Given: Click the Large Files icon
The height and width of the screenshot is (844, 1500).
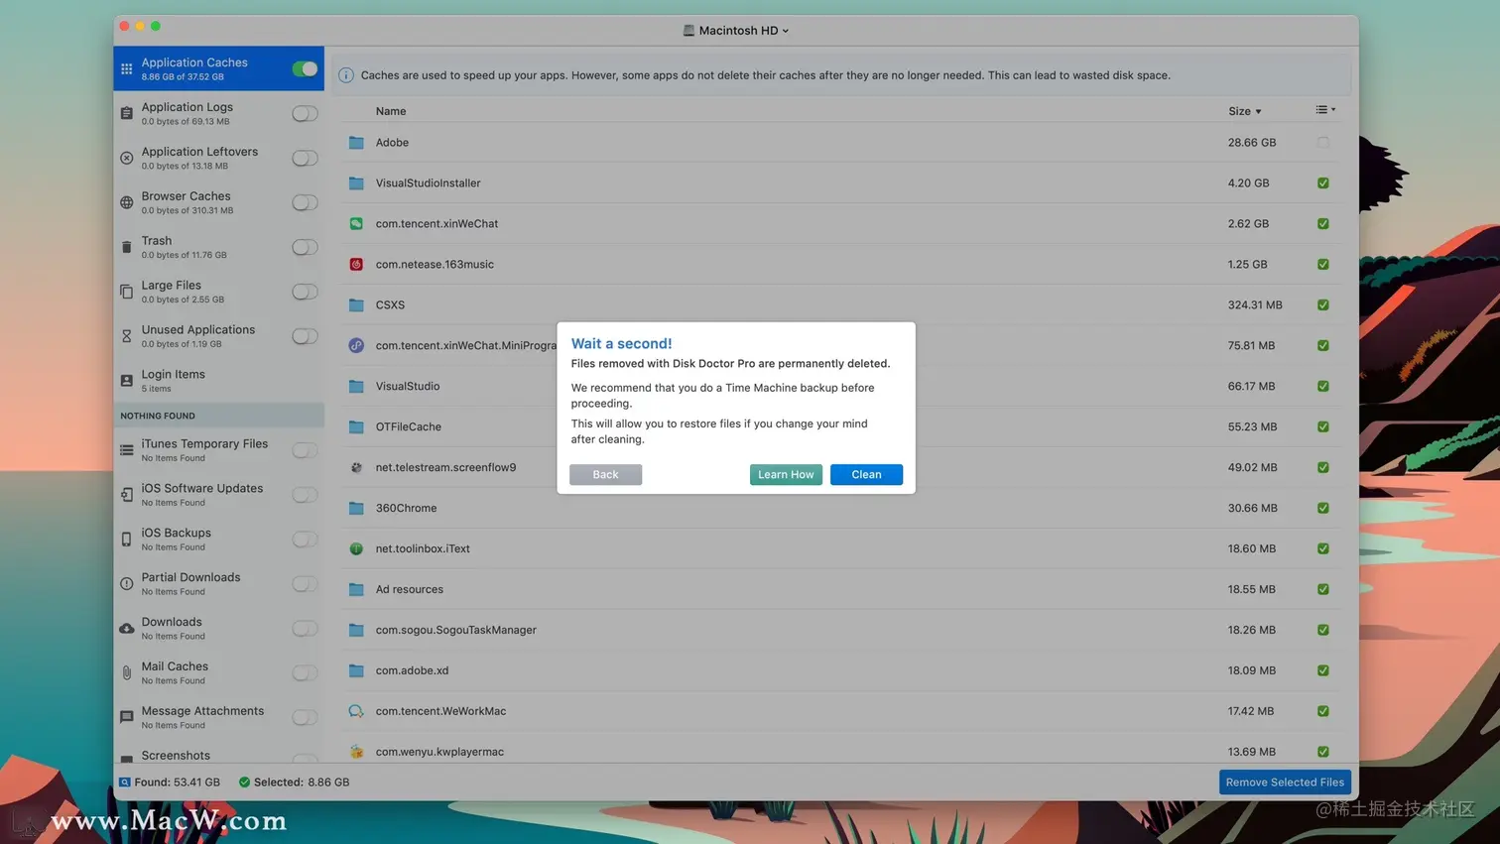Looking at the screenshot, I should pyautogui.click(x=127, y=292).
